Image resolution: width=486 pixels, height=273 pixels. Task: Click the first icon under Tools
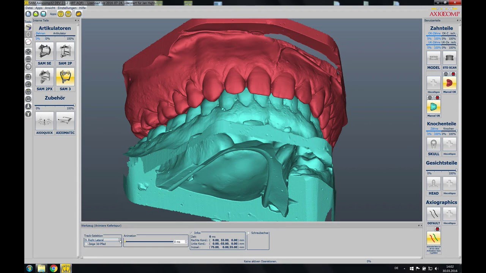click(28, 27)
